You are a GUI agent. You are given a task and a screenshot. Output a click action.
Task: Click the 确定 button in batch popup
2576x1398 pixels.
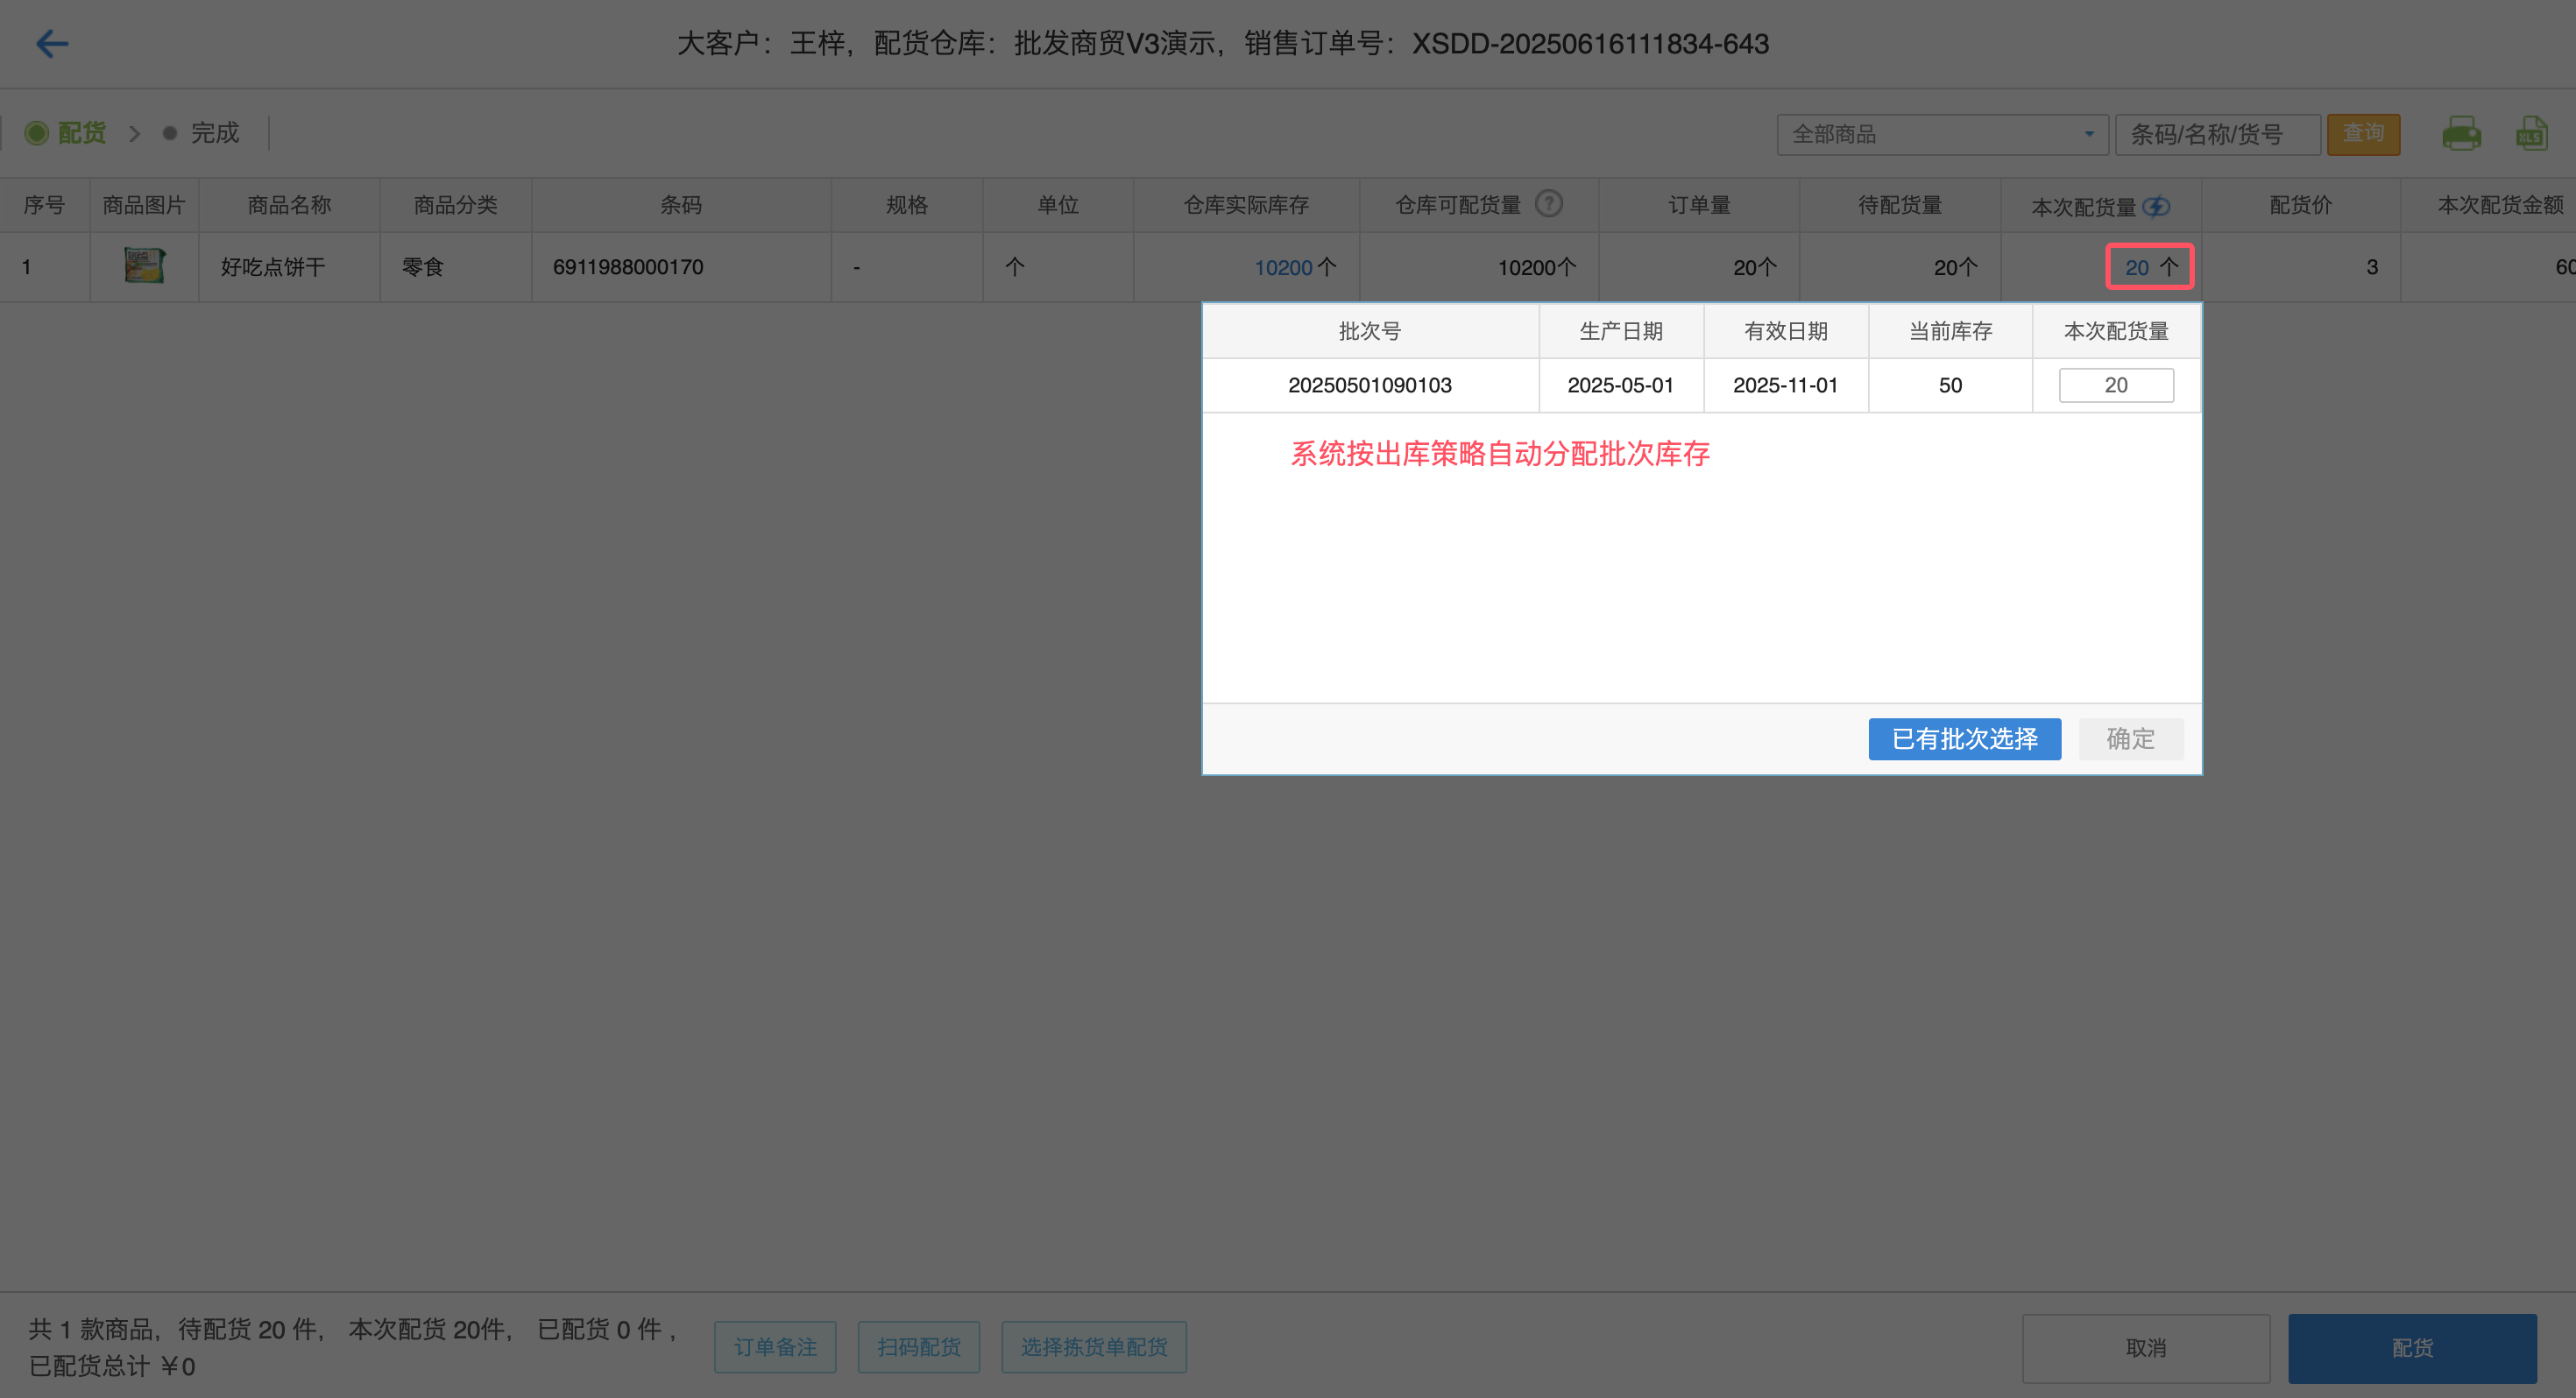pos(2130,738)
